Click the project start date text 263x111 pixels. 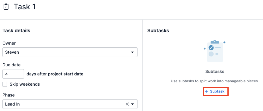coord(66,74)
